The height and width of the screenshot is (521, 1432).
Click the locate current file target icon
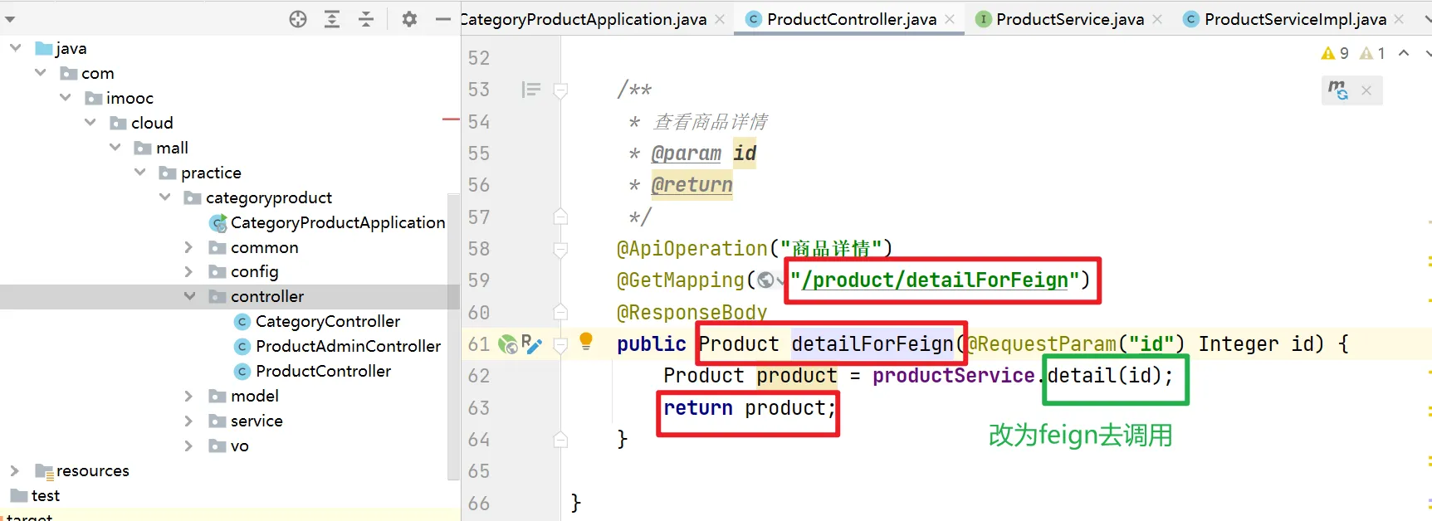point(298,19)
